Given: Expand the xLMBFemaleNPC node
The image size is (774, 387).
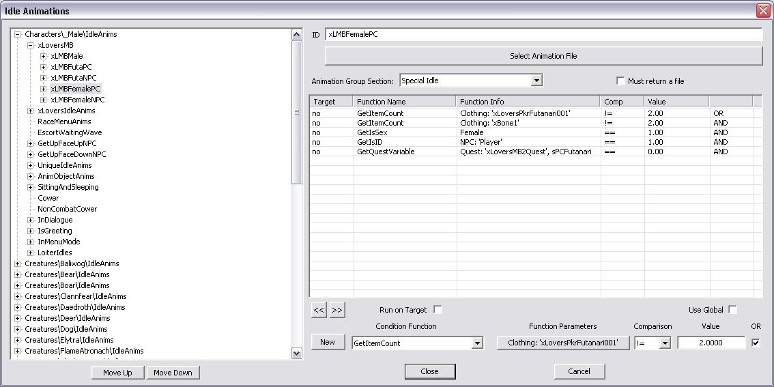Looking at the screenshot, I should tap(44, 100).
